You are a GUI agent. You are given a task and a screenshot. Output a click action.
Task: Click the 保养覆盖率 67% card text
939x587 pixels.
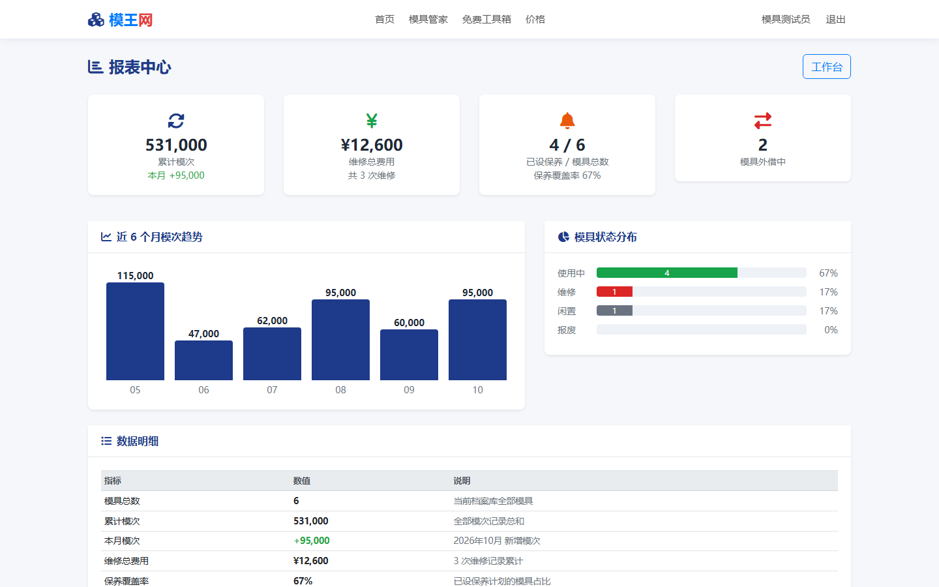pyautogui.click(x=567, y=175)
